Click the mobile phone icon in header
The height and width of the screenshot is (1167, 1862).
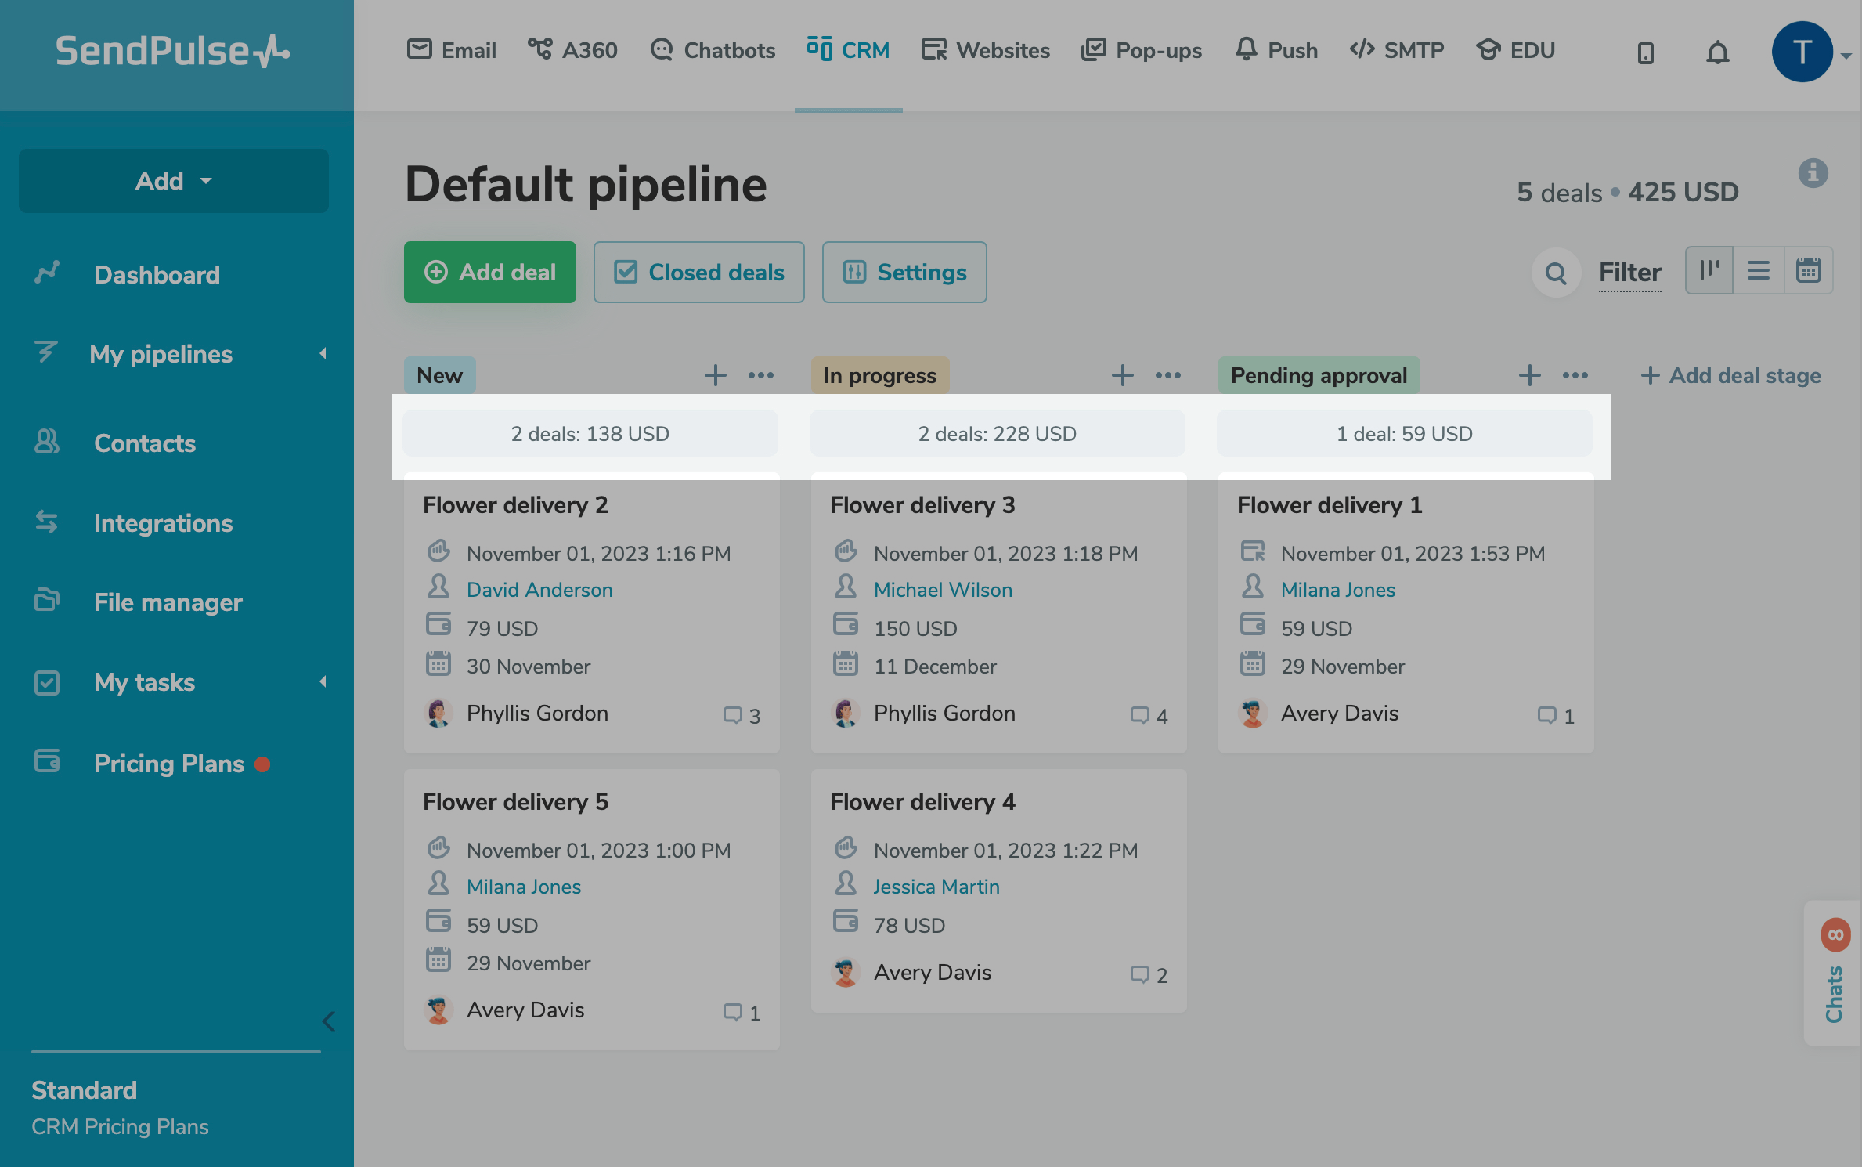click(1645, 52)
